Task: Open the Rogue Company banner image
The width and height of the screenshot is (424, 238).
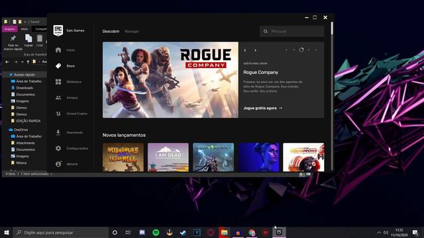Action: click(x=170, y=79)
